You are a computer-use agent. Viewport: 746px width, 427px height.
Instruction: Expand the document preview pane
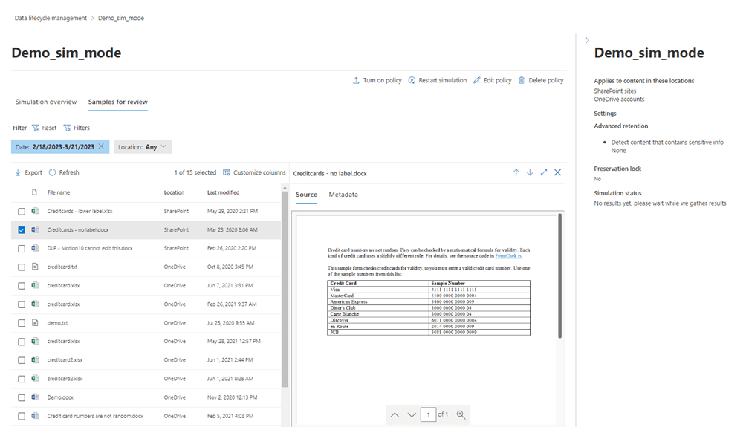[x=544, y=172]
